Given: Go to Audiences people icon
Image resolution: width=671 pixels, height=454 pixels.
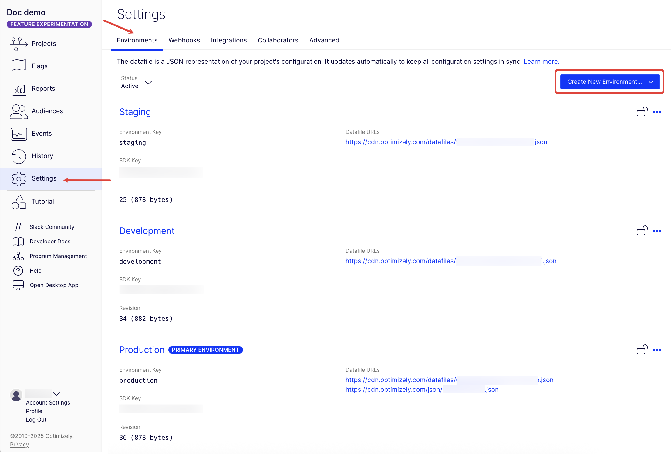Looking at the screenshot, I should point(18,111).
